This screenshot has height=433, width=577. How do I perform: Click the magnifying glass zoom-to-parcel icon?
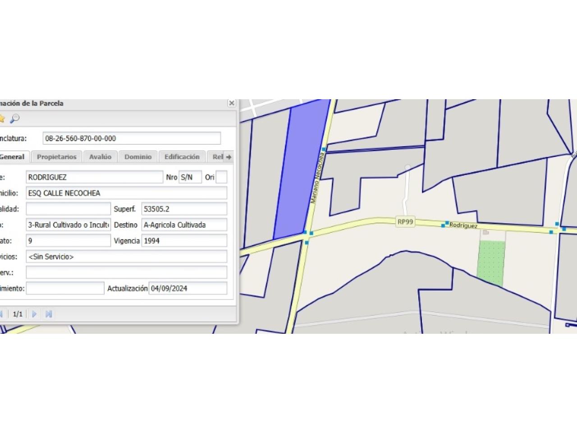coord(15,119)
